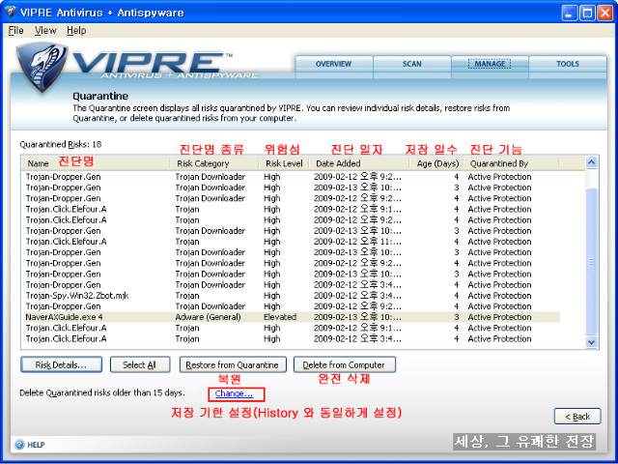Open the Help menu

[x=76, y=30]
